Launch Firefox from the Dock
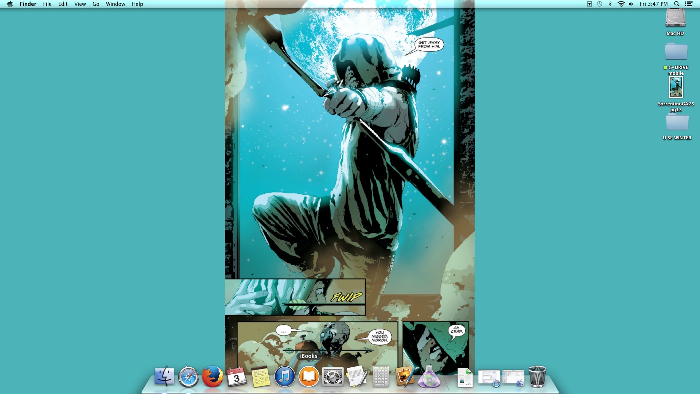Screen dimensions: 700x394 click(213, 376)
